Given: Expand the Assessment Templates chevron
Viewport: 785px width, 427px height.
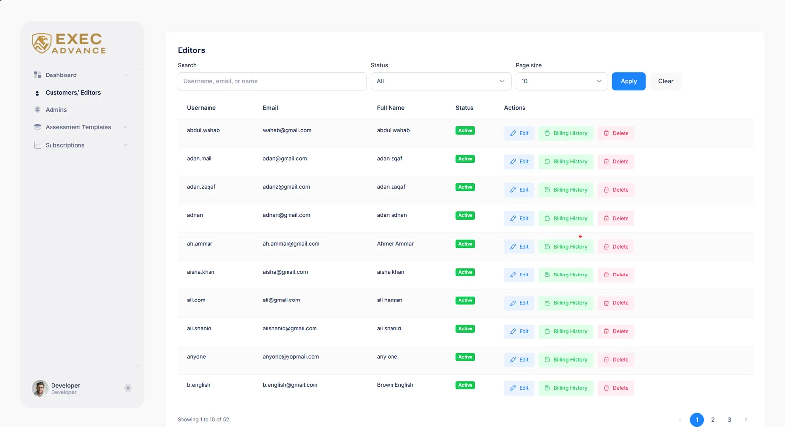Looking at the screenshot, I should tap(125, 127).
